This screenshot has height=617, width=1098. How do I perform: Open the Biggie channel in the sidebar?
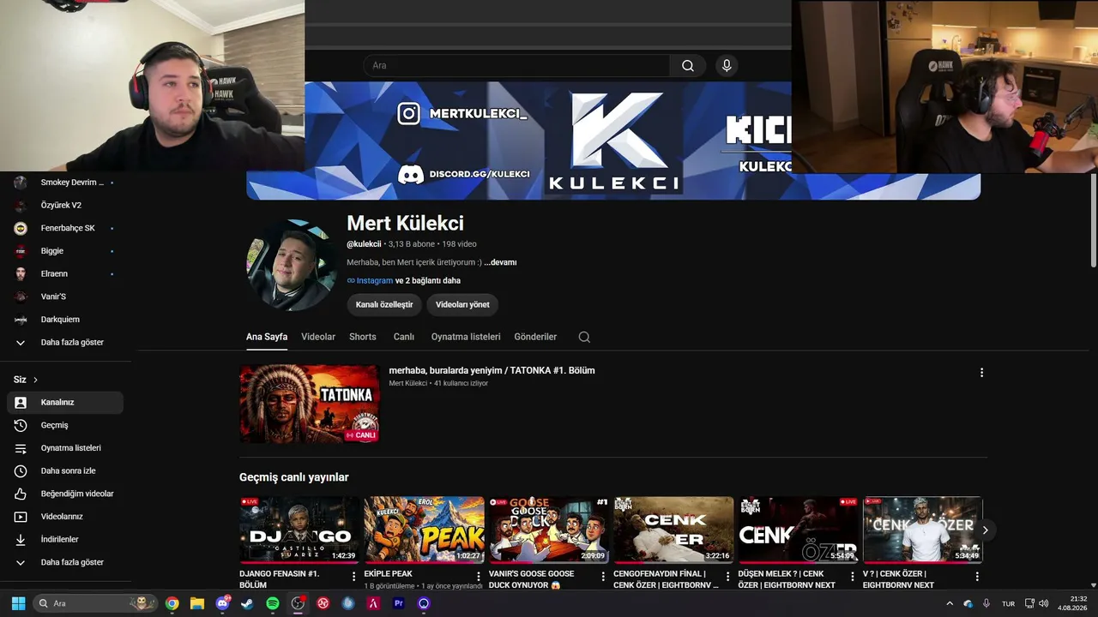click(x=65, y=251)
